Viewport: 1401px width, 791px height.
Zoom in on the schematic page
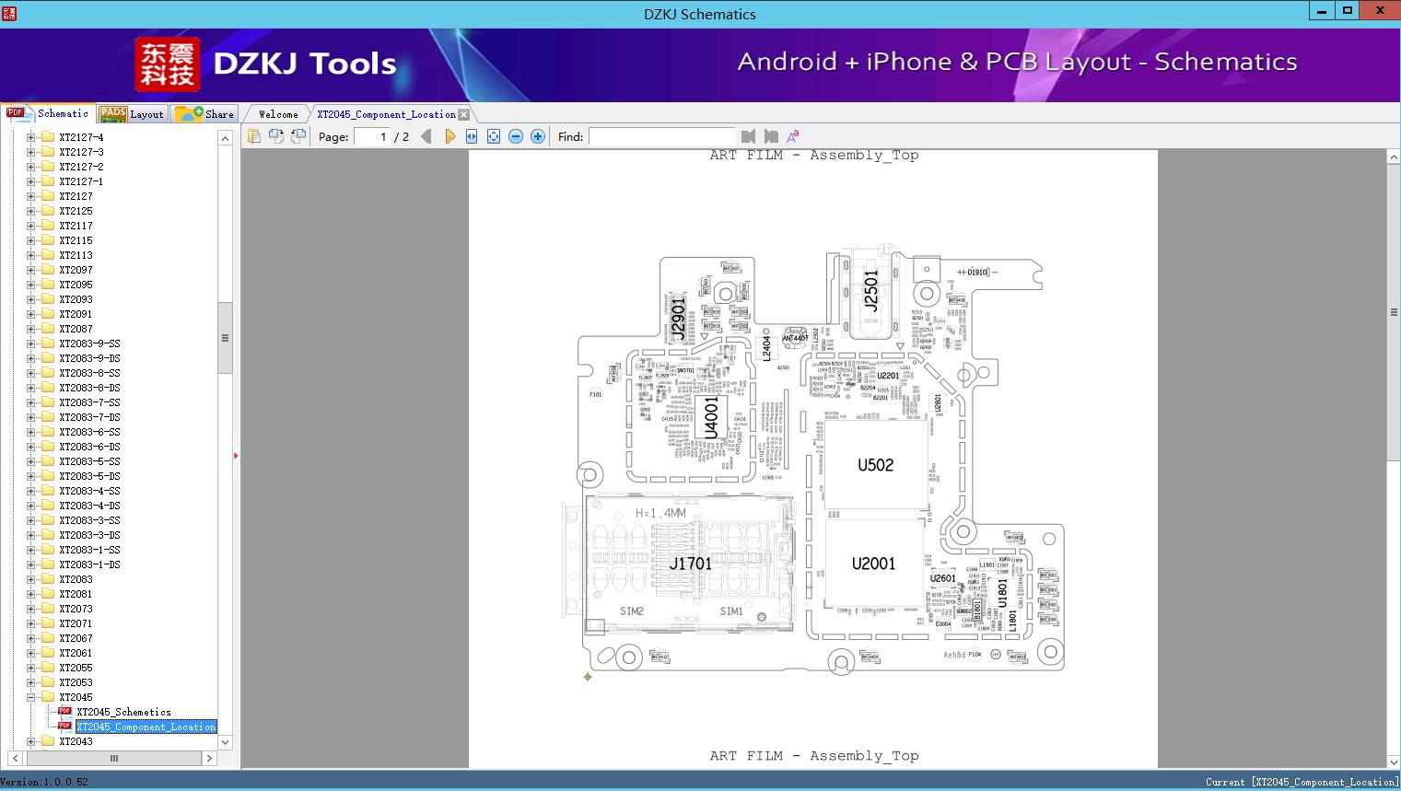click(x=538, y=136)
